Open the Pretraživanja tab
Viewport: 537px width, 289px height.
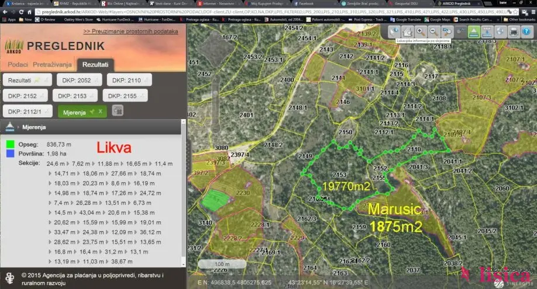(x=53, y=64)
